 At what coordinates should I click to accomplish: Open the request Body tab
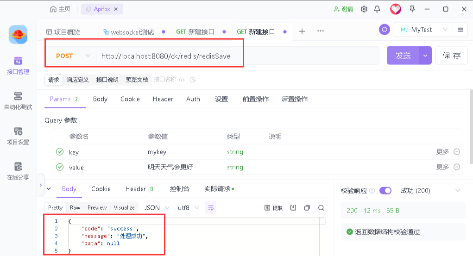click(100, 99)
